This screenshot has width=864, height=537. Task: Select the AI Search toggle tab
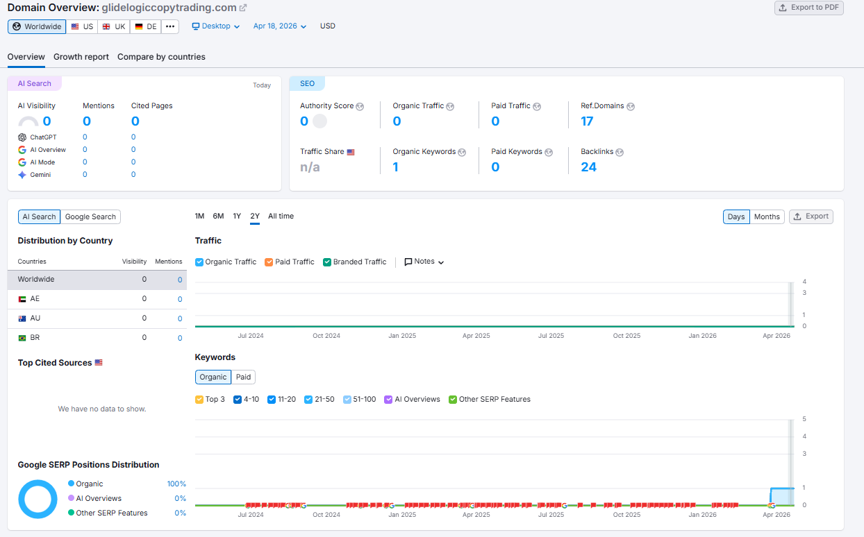tap(39, 217)
